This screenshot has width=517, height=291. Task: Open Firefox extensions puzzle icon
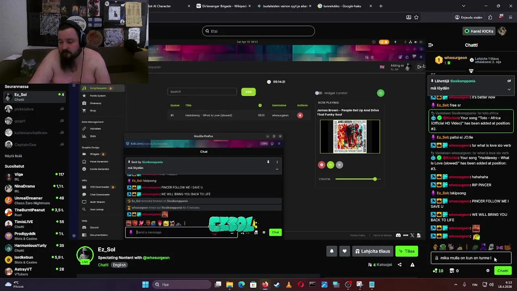pyautogui.click(x=490, y=17)
